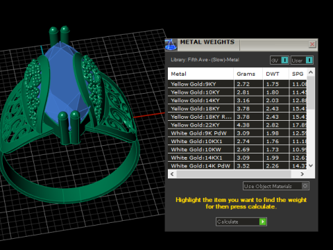Sort by the Metal column header
This screenshot has width=333, height=250.
[200, 74]
